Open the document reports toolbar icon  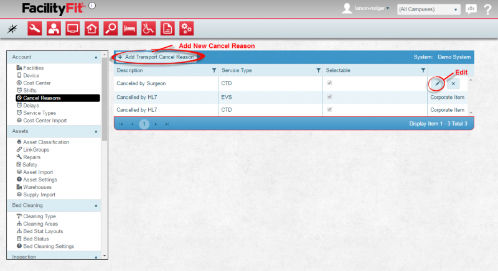(167, 29)
